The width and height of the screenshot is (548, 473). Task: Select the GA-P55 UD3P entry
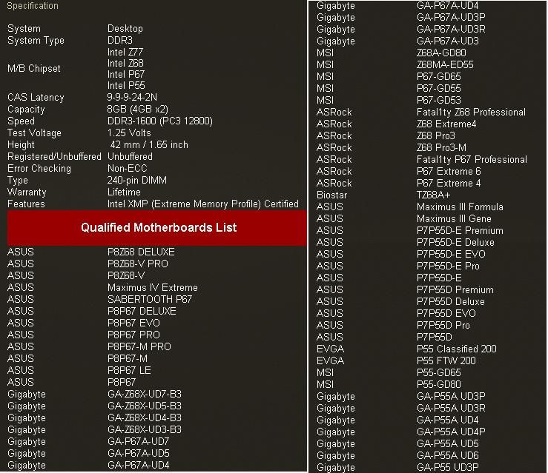click(x=448, y=468)
